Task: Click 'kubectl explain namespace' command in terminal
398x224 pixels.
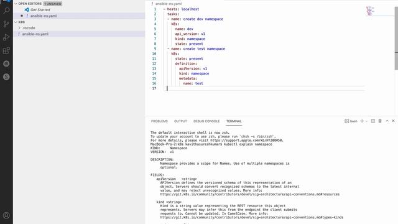Action: pos(248,144)
